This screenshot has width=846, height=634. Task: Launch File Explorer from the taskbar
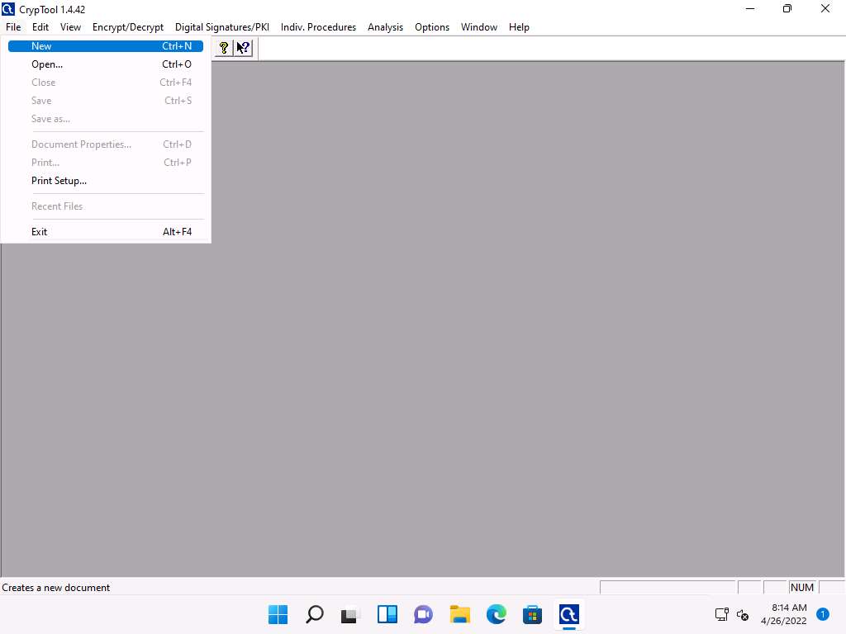pos(459,614)
